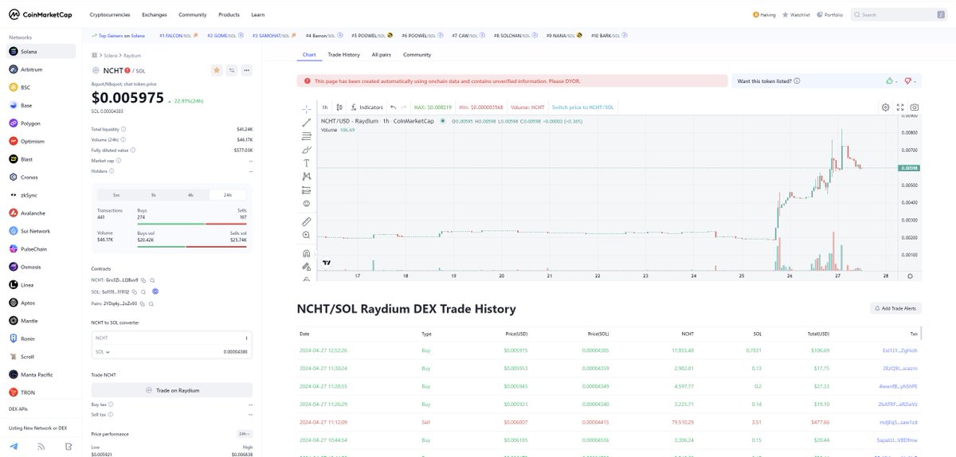Screen dimensions: 956x457
Task: Select the Arbitrum network
Action: (x=41, y=69)
